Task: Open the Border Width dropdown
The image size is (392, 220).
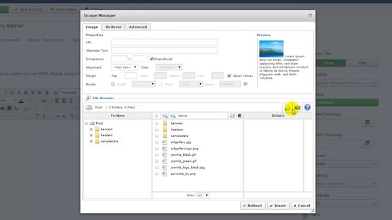Action: pyautogui.click(x=143, y=84)
